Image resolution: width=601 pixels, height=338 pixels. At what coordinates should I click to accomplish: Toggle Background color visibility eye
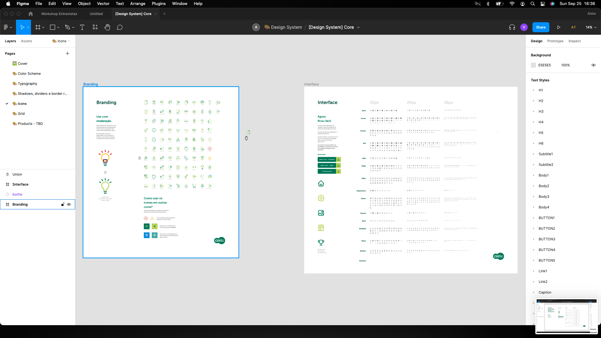[x=593, y=65]
